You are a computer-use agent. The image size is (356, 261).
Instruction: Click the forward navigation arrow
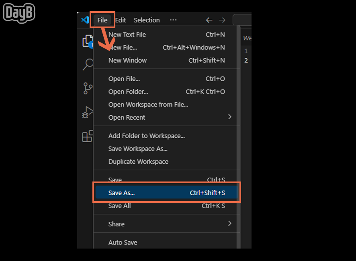[222, 20]
